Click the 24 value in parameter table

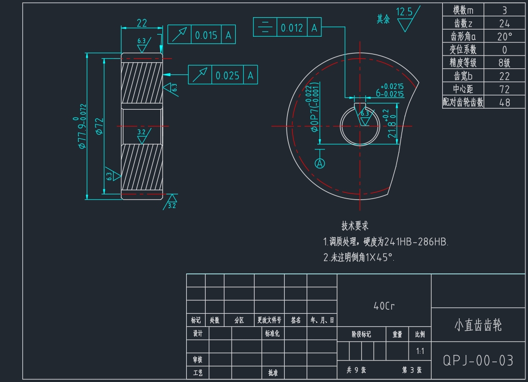tap(505, 23)
